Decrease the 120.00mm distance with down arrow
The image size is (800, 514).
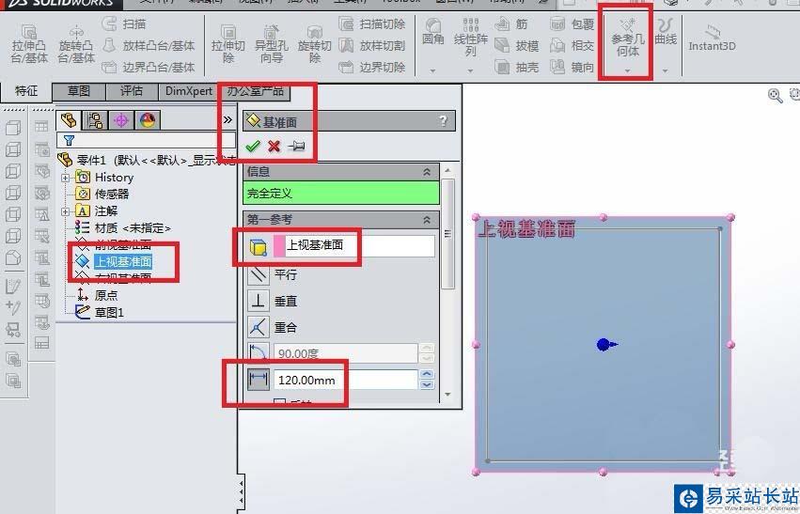[x=427, y=385]
